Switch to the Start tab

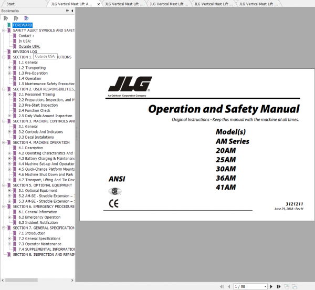(10, 4)
